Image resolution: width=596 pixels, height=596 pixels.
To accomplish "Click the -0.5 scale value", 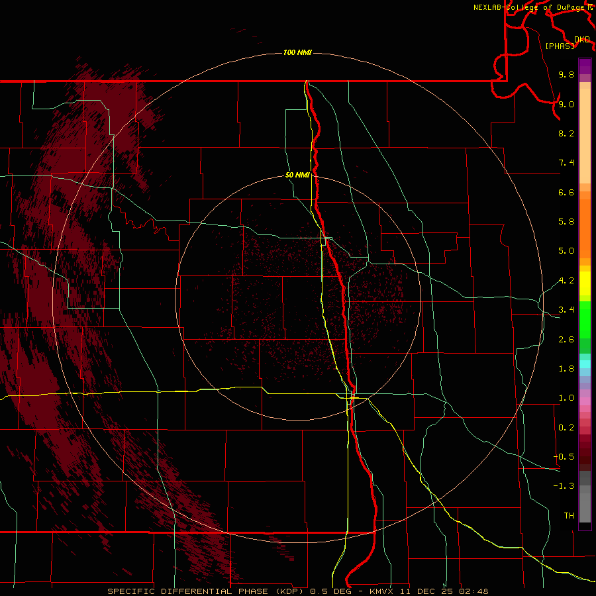I will tap(564, 457).
